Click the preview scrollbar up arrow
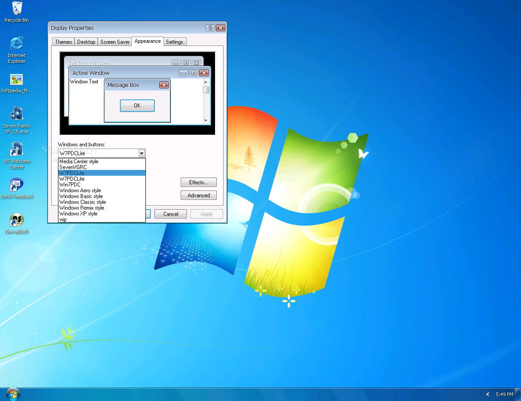Image resolution: width=521 pixels, height=401 pixels. (206, 82)
